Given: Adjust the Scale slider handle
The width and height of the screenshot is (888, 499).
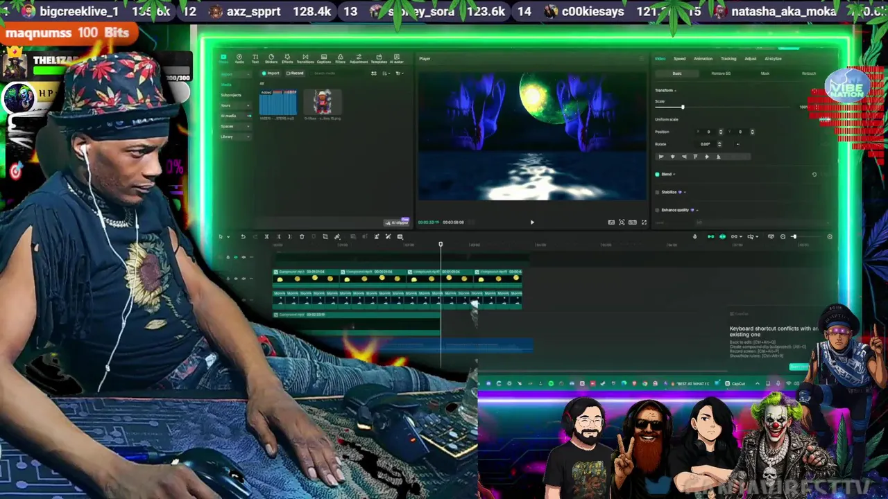Looking at the screenshot, I should point(683,107).
